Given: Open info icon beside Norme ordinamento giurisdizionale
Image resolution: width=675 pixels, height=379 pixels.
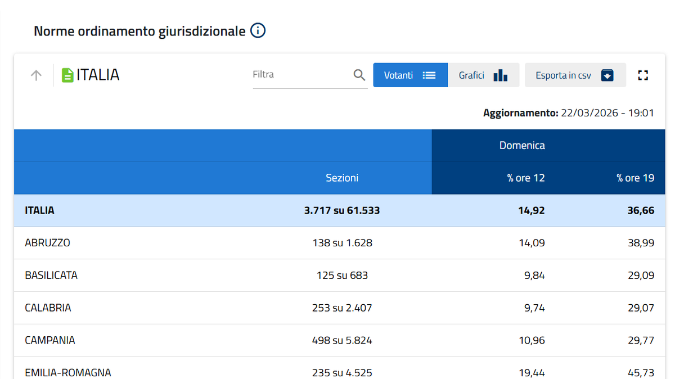Looking at the screenshot, I should [258, 31].
